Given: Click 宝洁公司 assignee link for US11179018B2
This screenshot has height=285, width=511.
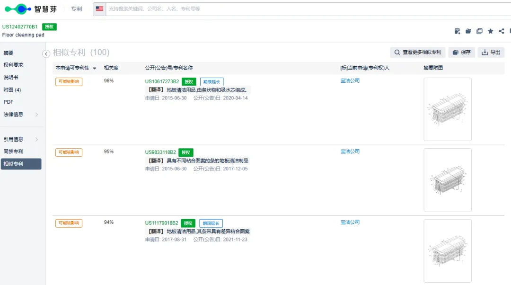Looking at the screenshot, I should [x=350, y=222].
